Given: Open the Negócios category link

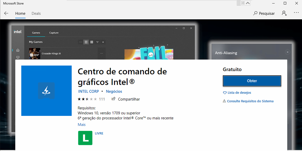Looking at the screenshot, I should coord(114,91).
